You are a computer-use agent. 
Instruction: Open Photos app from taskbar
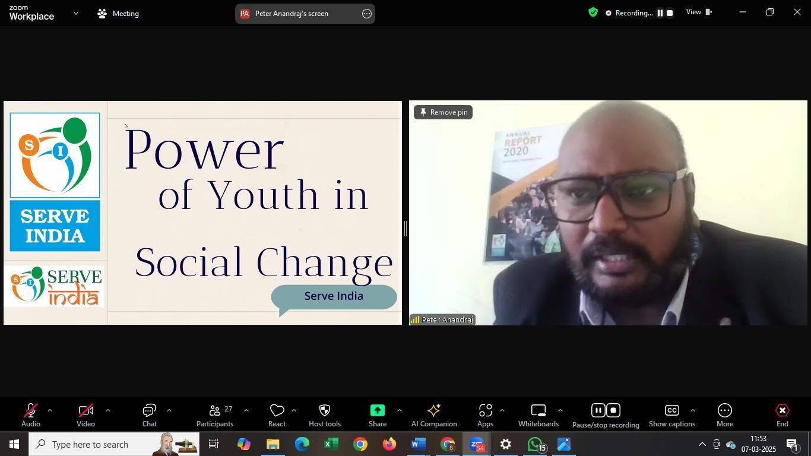tap(564, 444)
